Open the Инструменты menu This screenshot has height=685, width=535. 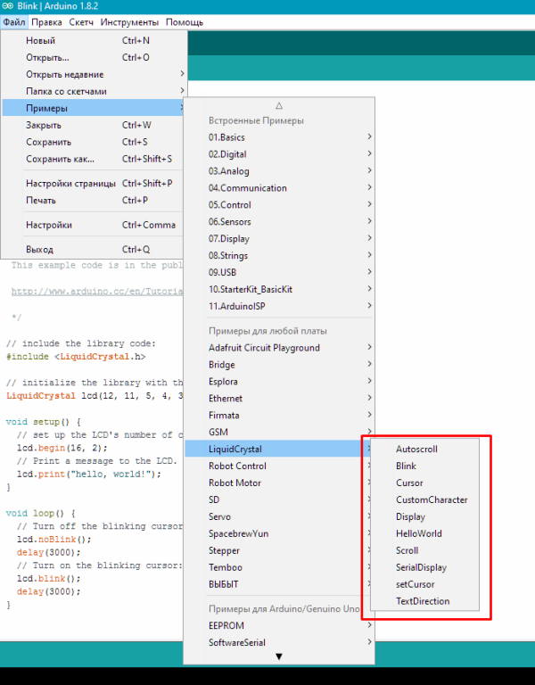coord(129,22)
